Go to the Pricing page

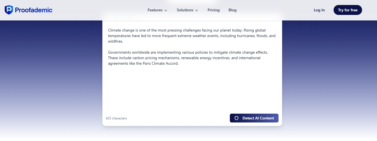pyautogui.click(x=214, y=10)
